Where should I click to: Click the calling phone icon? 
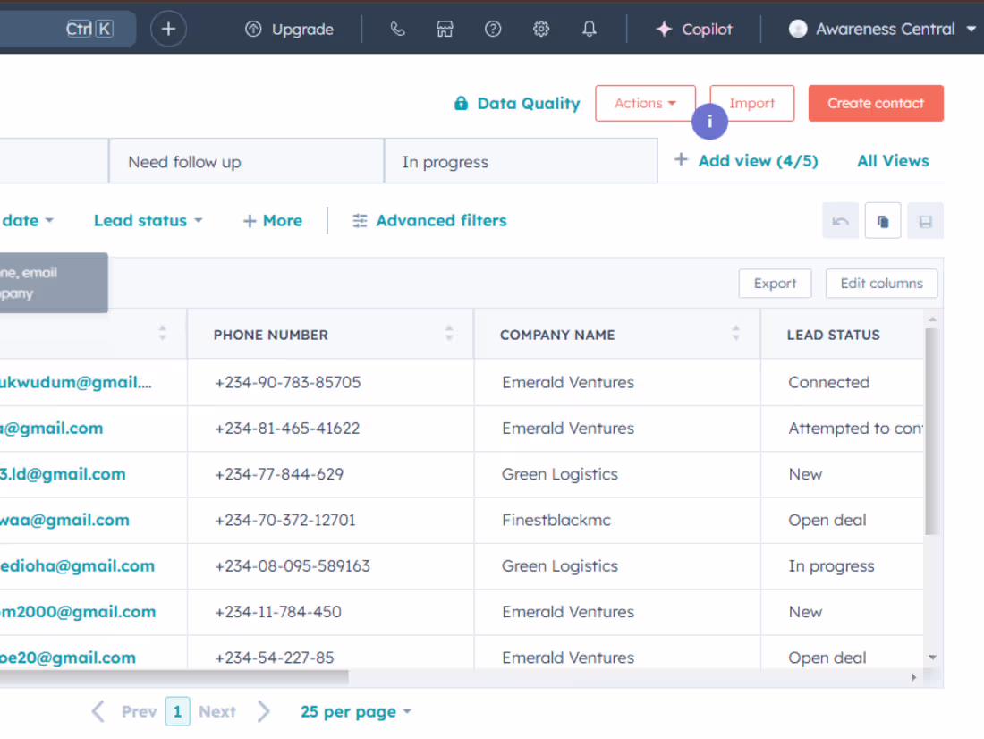pyautogui.click(x=397, y=29)
